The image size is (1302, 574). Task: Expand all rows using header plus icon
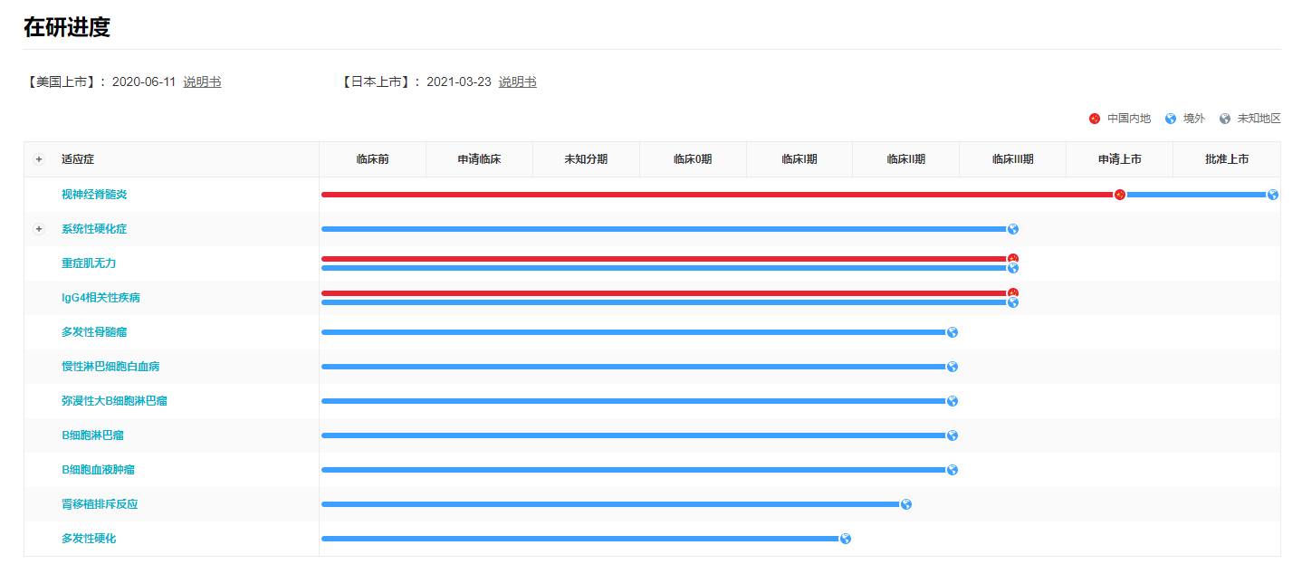click(x=39, y=159)
